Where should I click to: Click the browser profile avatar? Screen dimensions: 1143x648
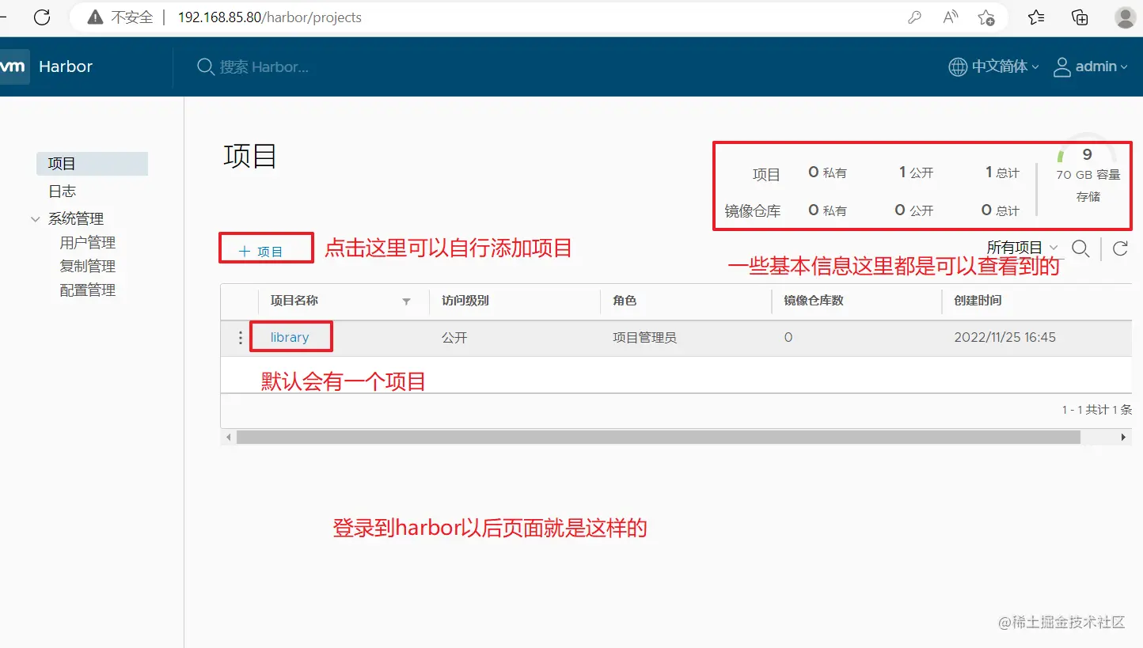coord(1125,17)
